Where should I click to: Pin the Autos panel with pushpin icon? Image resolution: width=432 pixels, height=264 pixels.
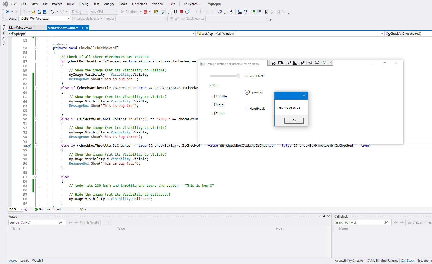pyautogui.click(x=324, y=216)
